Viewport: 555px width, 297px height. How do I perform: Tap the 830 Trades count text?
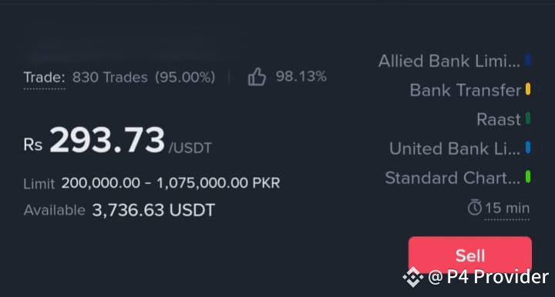pyautogui.click(x=109, y=78)
